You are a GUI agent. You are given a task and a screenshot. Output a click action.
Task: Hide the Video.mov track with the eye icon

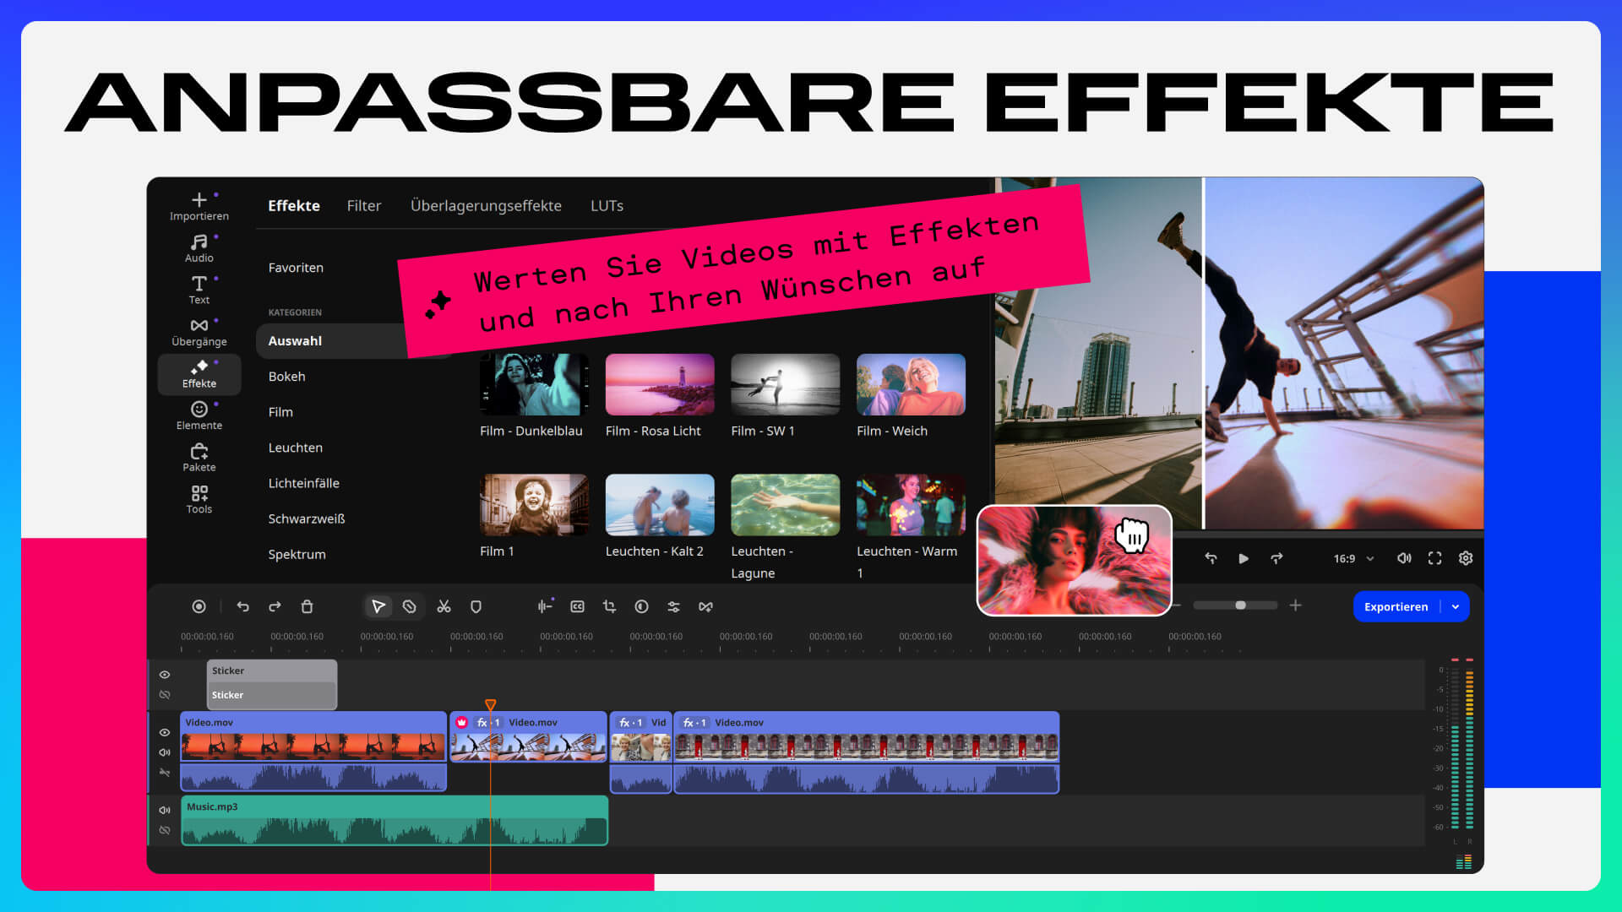(x=165, y=732)
